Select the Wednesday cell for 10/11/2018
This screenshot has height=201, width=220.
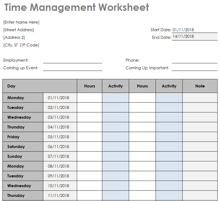23,186
